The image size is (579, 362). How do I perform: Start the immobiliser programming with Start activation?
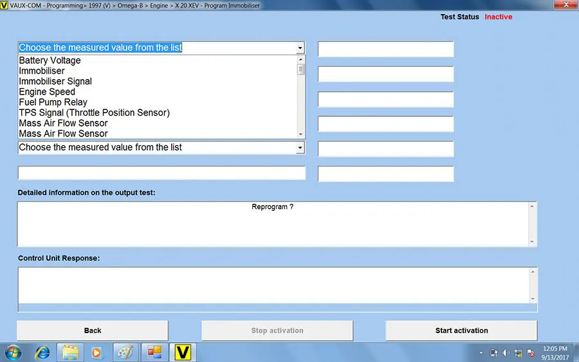(x=461, y=330)
